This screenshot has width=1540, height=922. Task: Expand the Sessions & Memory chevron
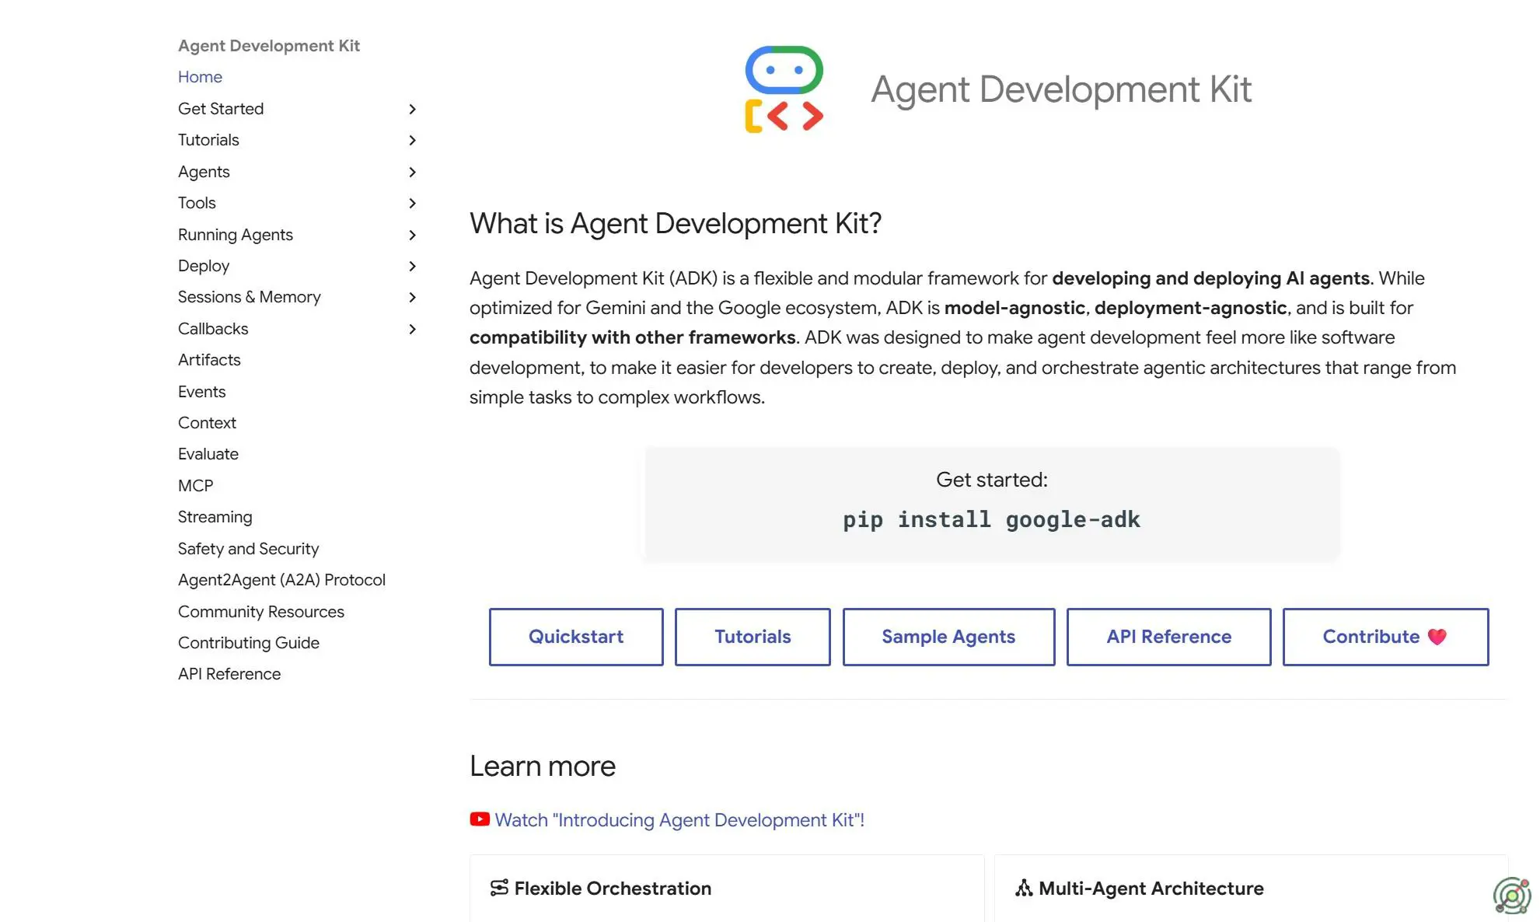click(412, 297)
